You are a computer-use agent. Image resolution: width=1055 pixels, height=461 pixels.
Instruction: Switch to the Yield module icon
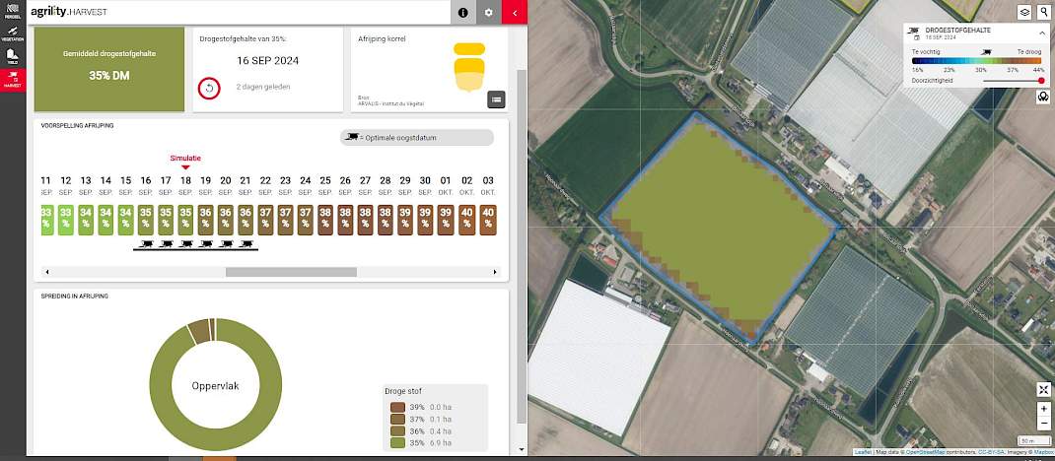(x=13, y=57)
